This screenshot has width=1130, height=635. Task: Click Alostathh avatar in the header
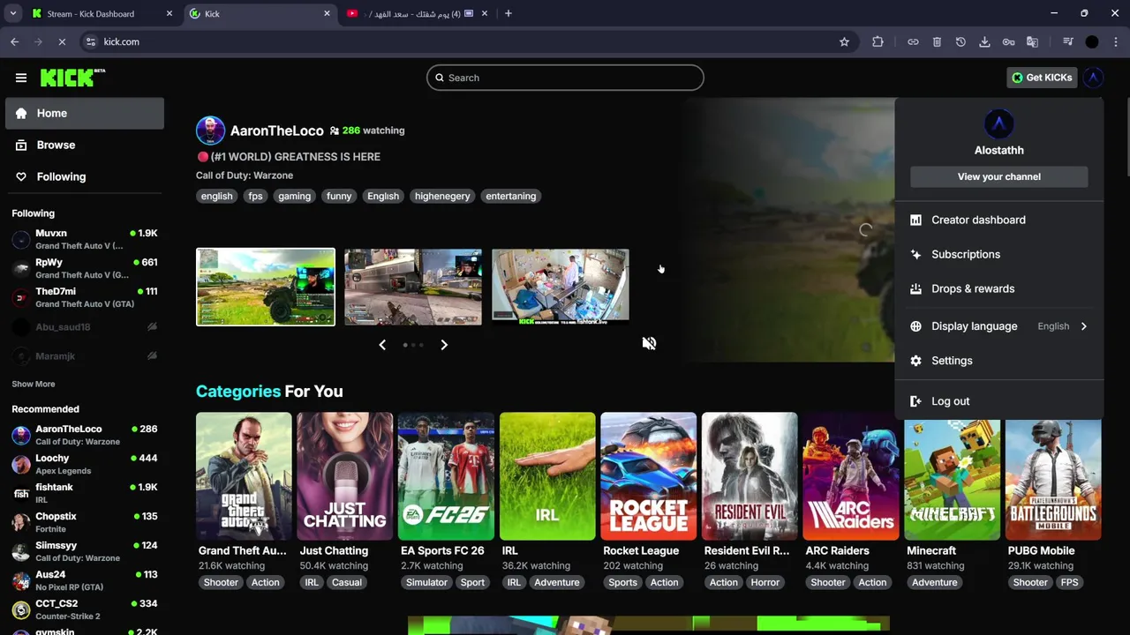pyautogui.click(x=1093, y=78)
